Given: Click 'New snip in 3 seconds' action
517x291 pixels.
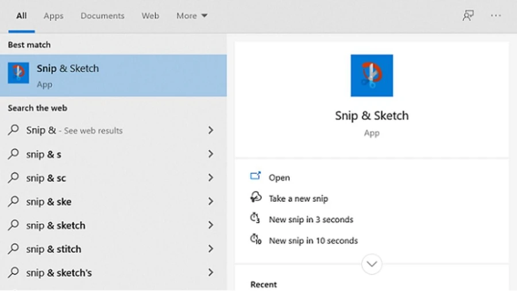Looking at the screenshot, I should (311, 220).
